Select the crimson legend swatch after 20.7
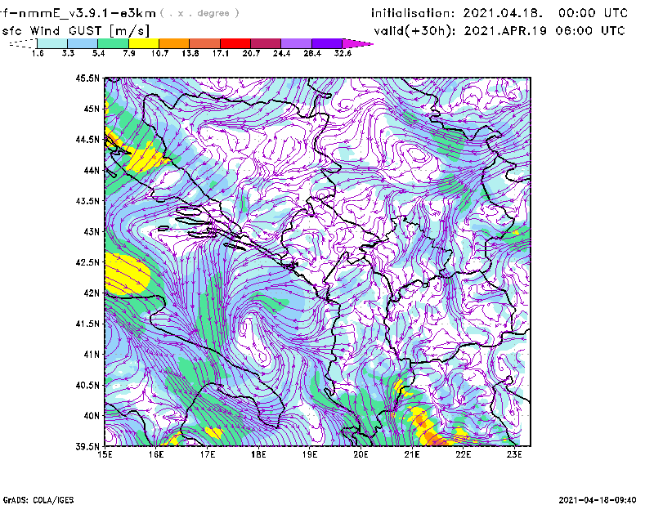This screenshot has height=505, width=654. pyautogui.click(x=267, y=43)
